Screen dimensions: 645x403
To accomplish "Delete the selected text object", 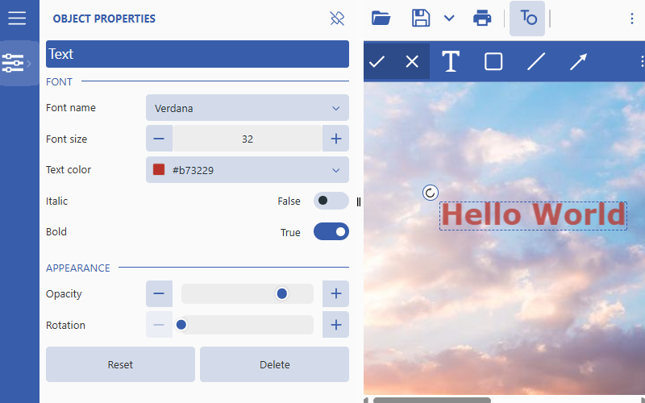I will pos(274,364).
